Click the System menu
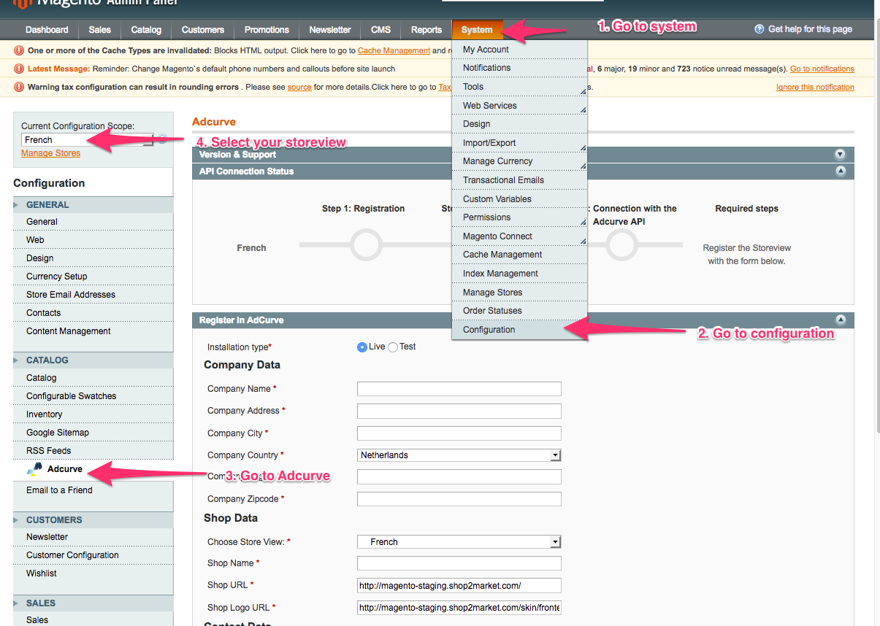880x626 pixels. point(477,30)
